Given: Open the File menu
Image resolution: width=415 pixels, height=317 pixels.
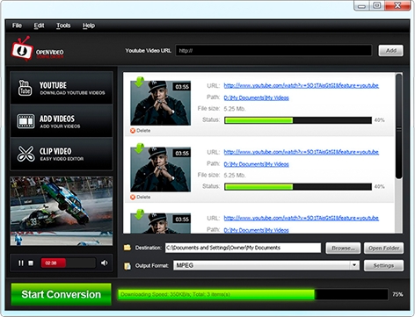Looking at the screenshot, I should coord(17,25).
